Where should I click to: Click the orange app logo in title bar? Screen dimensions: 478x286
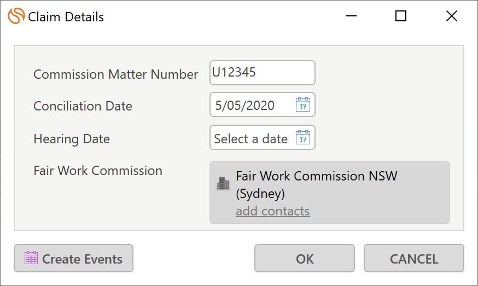pyautogui.click(x=16, y=16)
